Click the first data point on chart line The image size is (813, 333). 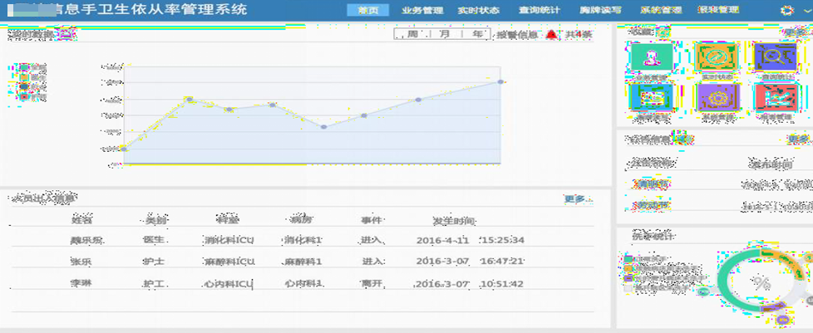click(x=123, y=149)
